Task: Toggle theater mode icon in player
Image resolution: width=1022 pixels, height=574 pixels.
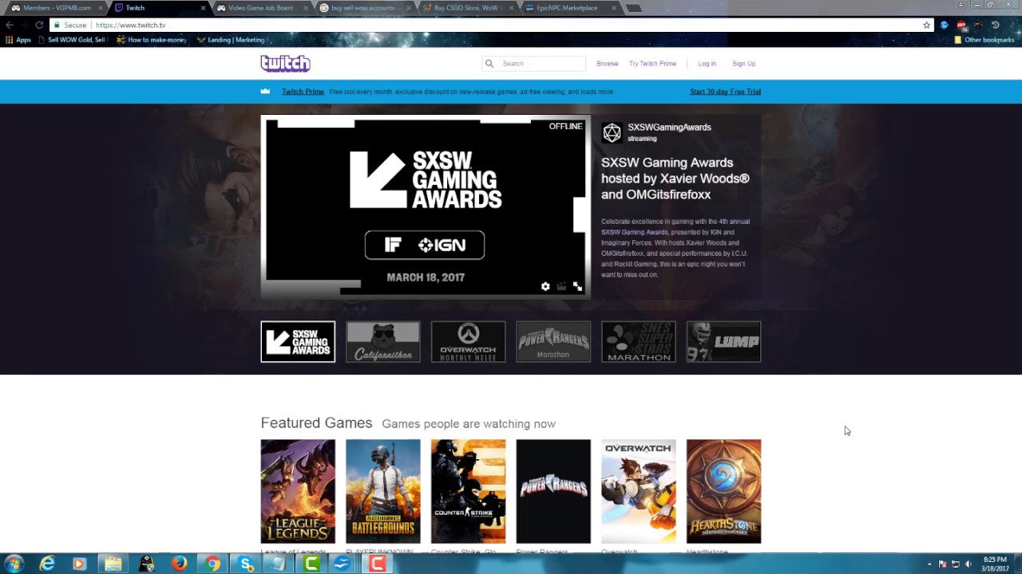Action: coord(561,286)
